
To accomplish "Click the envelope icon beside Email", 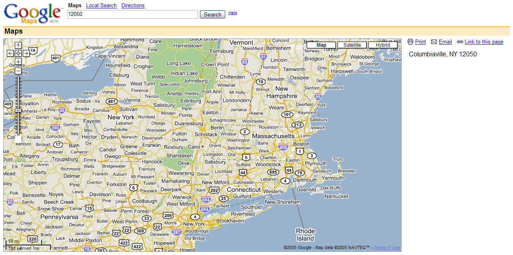I will tap(434, 42).
